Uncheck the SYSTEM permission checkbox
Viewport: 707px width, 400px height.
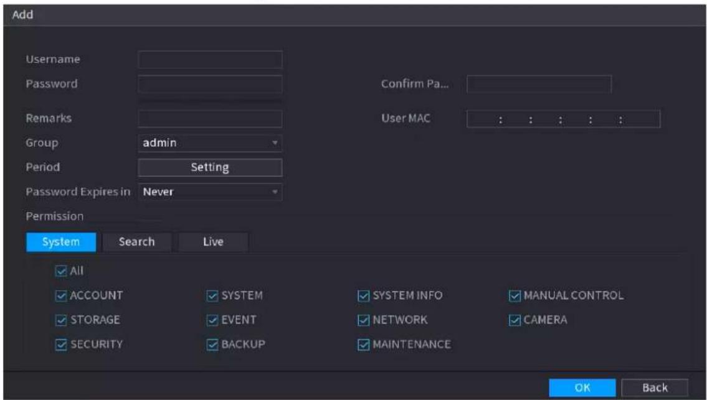click(212, 295)
